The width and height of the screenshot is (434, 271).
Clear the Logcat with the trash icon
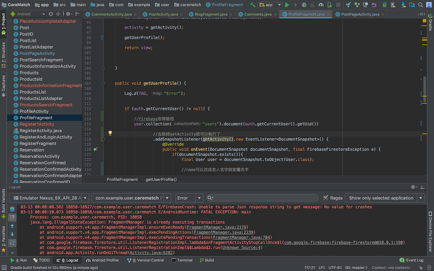12,209
